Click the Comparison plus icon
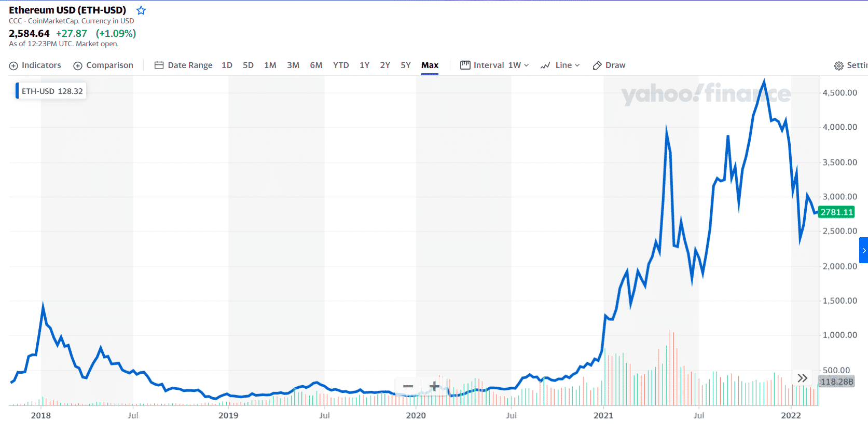This screenshot has height=435, width=868. [x=78, y=66]
